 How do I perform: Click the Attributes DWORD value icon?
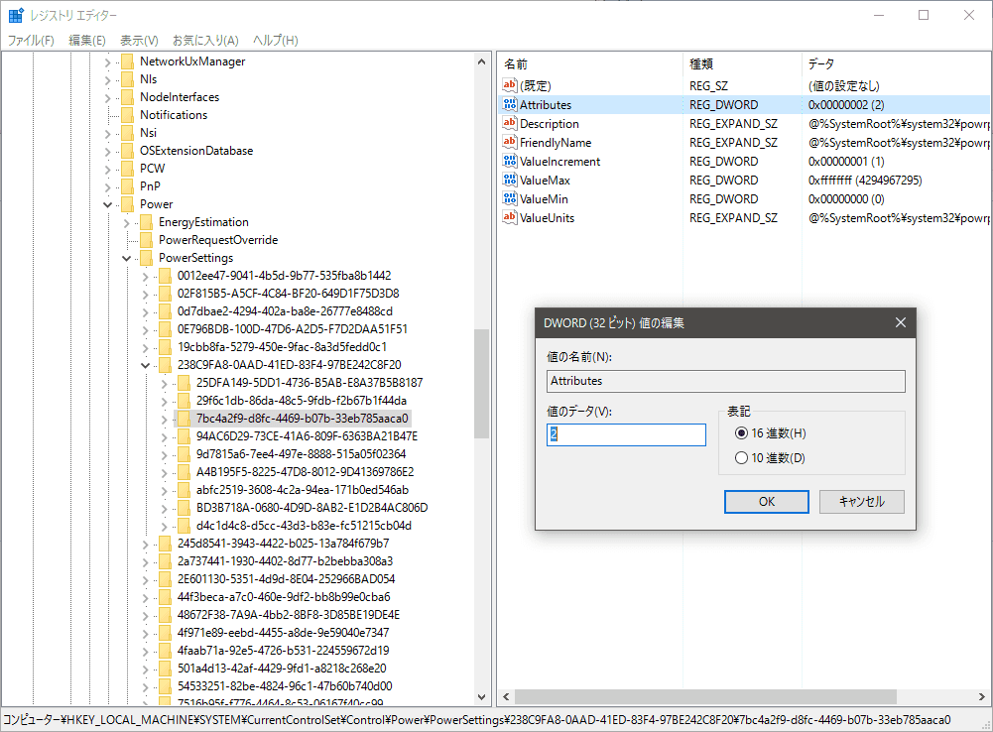510,104
